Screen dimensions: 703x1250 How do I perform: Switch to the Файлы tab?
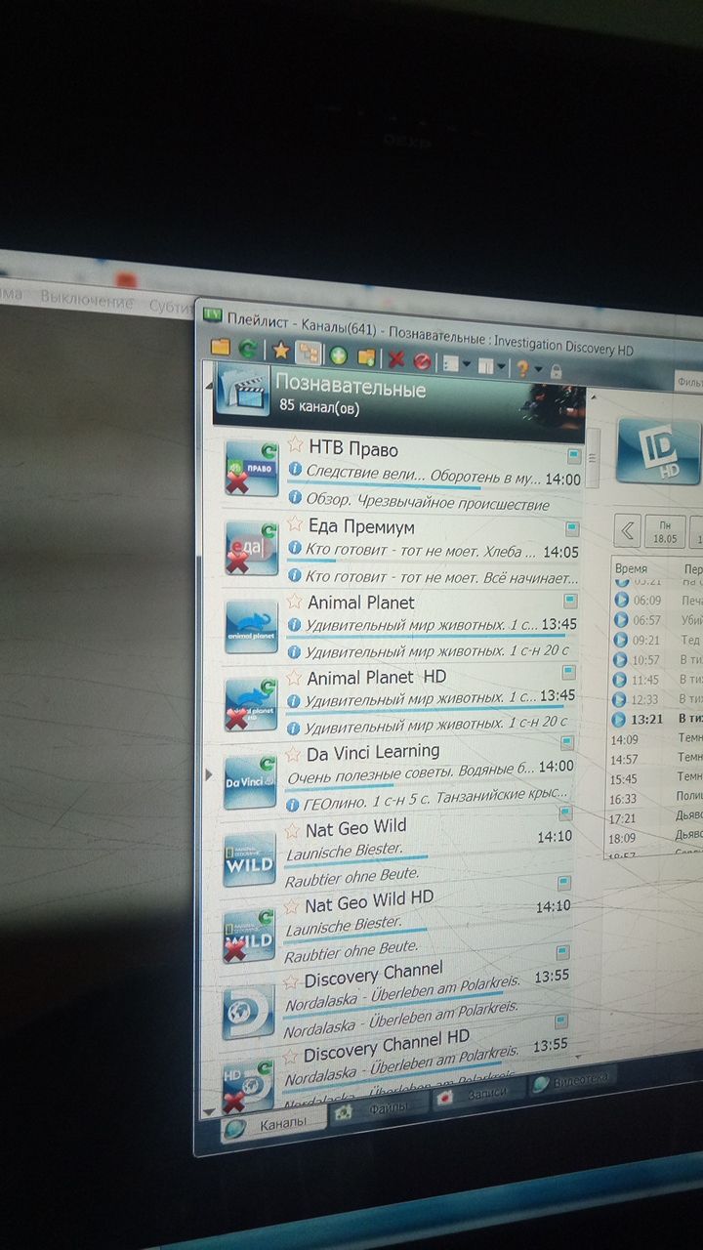click(379, 1111)
